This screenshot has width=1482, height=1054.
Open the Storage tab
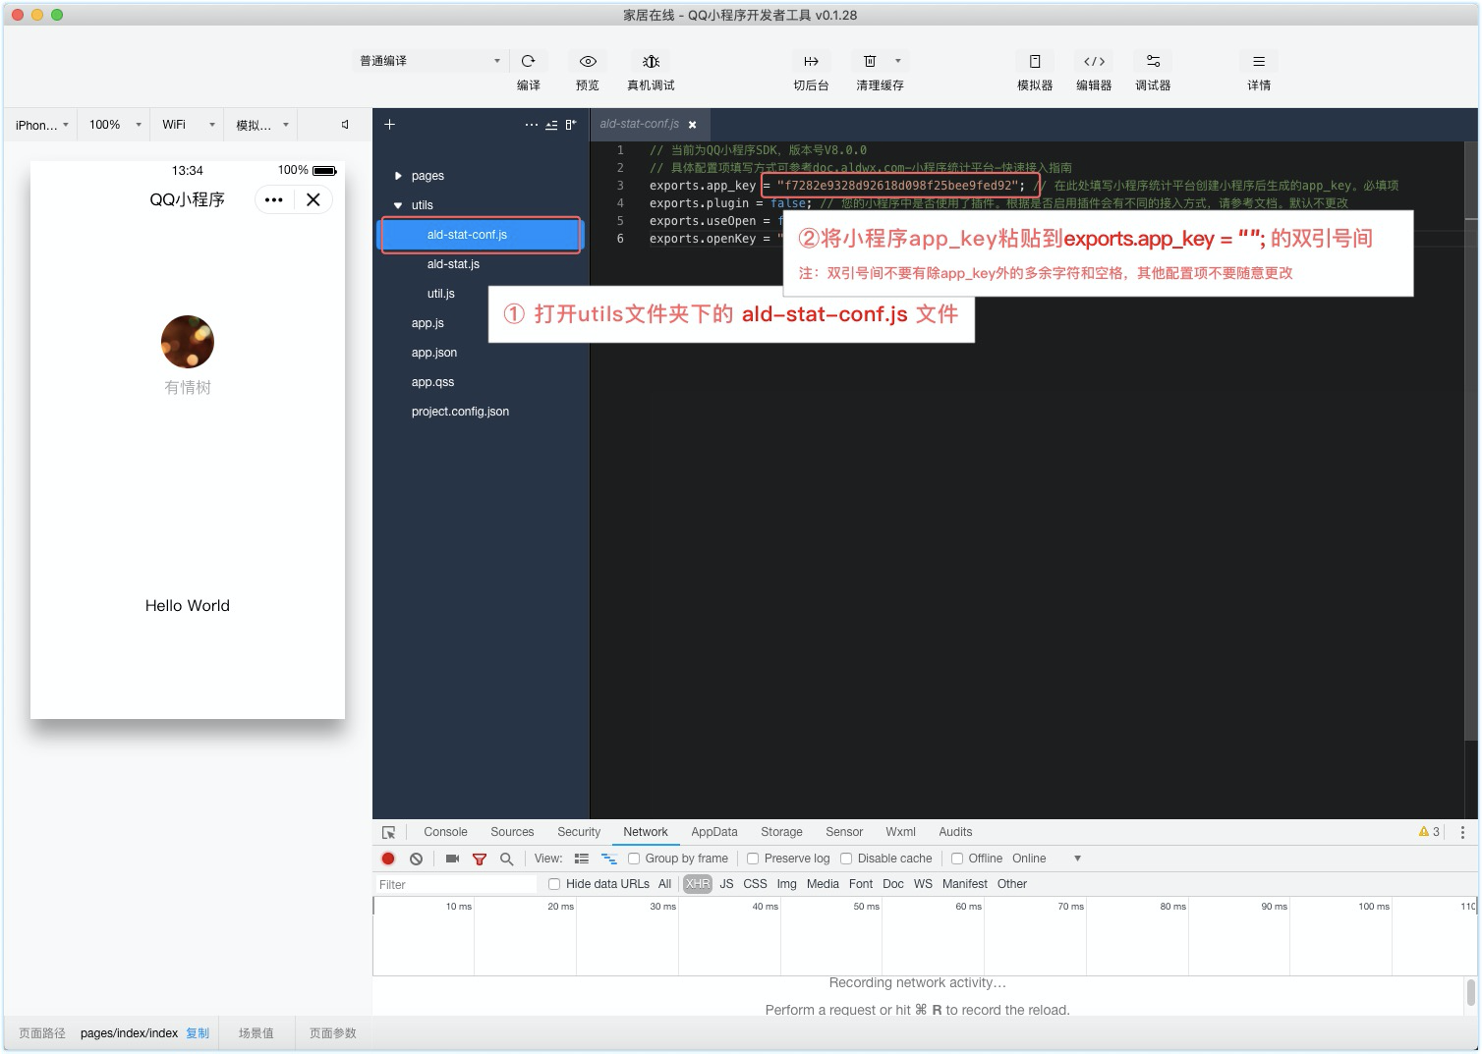[x=781, y=832]
